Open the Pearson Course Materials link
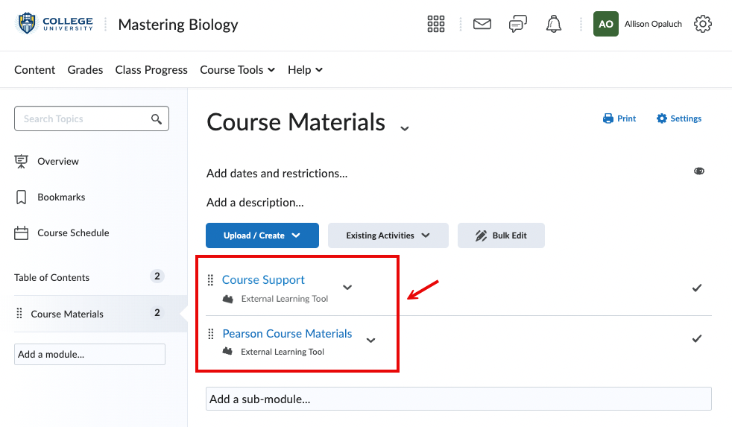The image size is (732, 427). [x=287, y=334]
